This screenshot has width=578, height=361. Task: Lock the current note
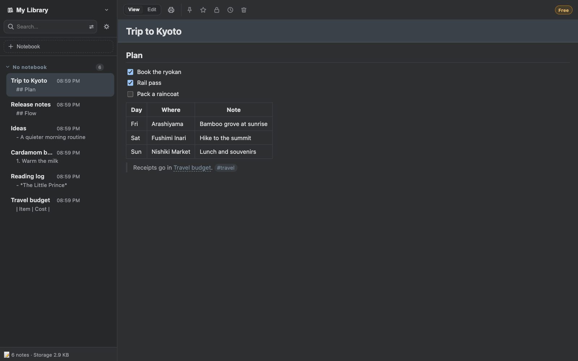coord(217,10)
